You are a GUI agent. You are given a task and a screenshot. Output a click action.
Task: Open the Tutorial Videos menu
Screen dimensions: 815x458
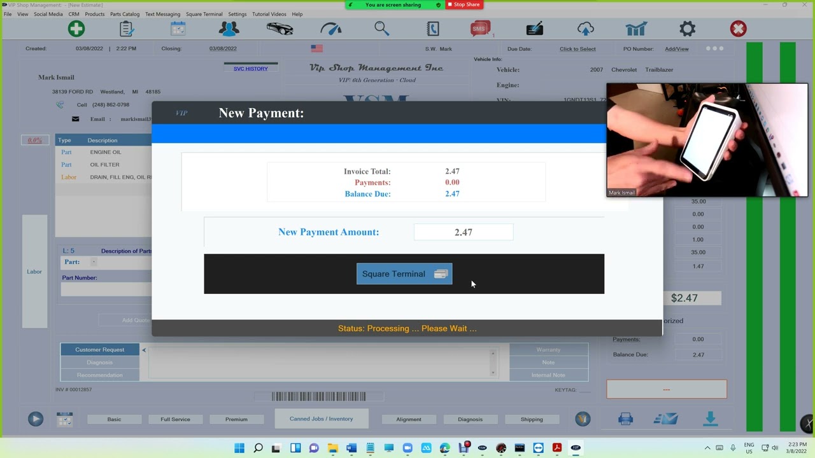coord(269,14)
